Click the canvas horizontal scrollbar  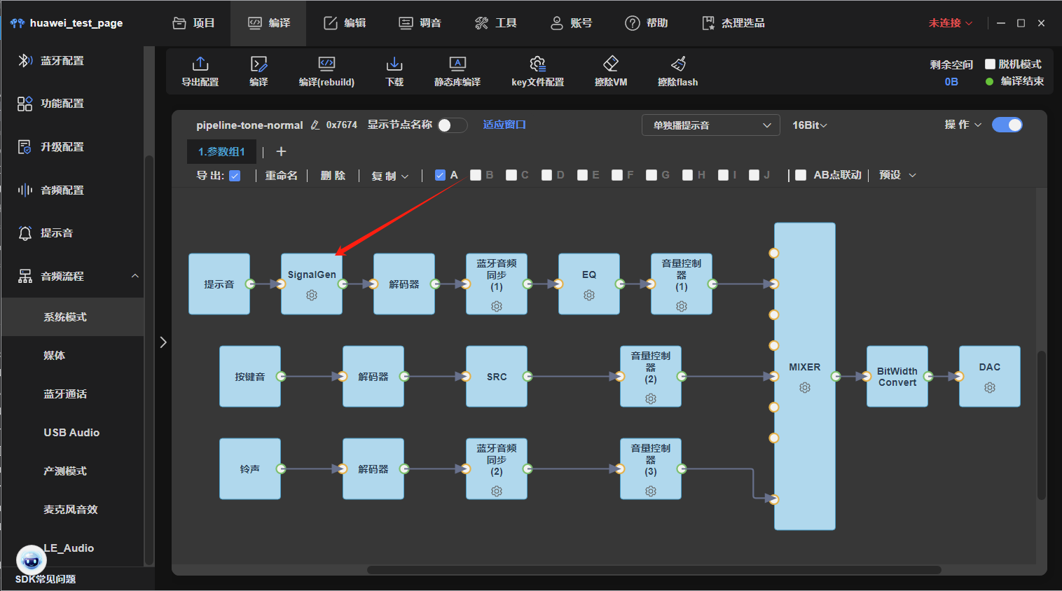pyautogui.click(x=654, y=570)
